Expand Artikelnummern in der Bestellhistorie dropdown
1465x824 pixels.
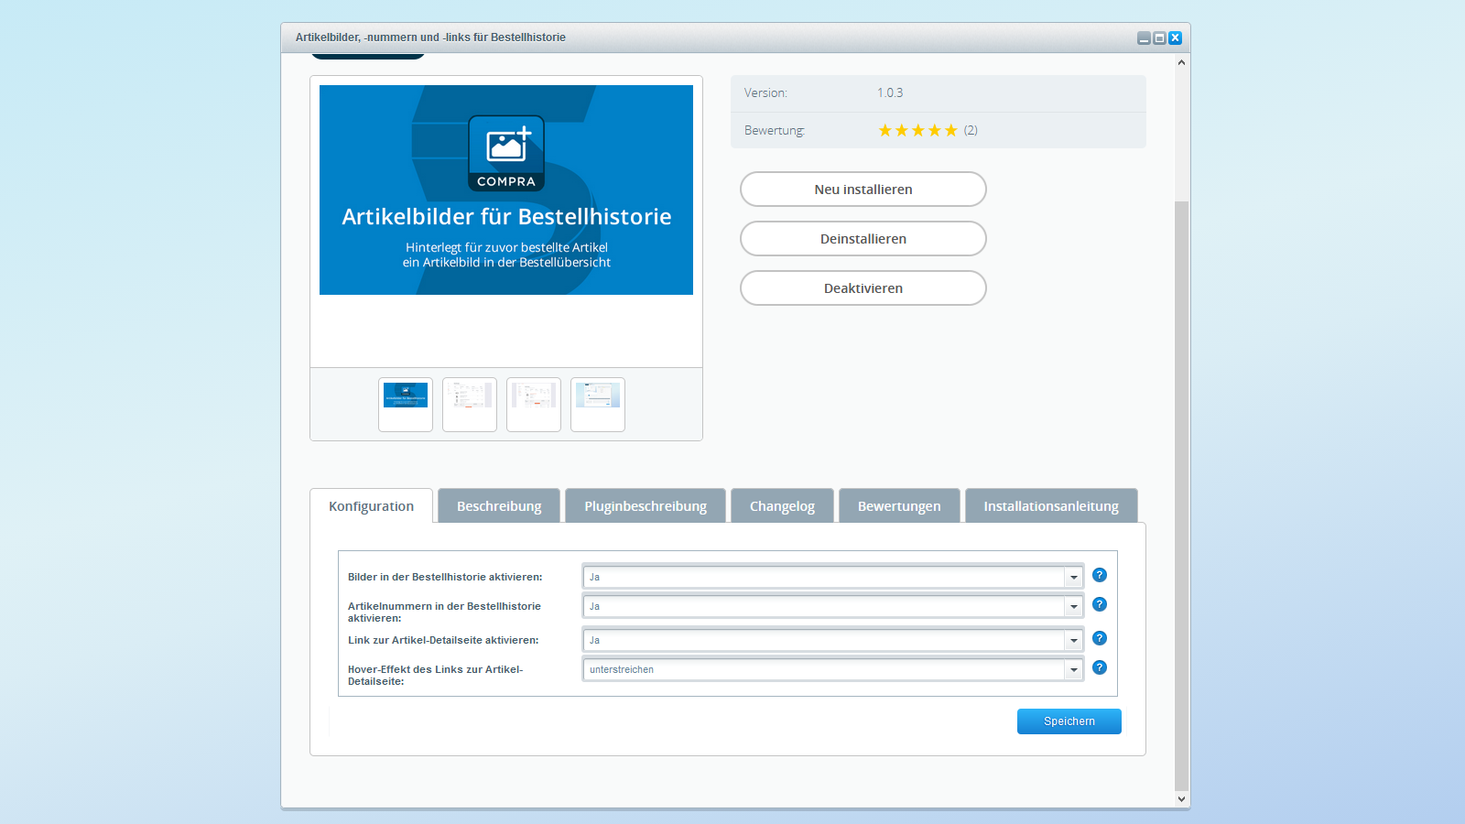tap(1073, 606)
